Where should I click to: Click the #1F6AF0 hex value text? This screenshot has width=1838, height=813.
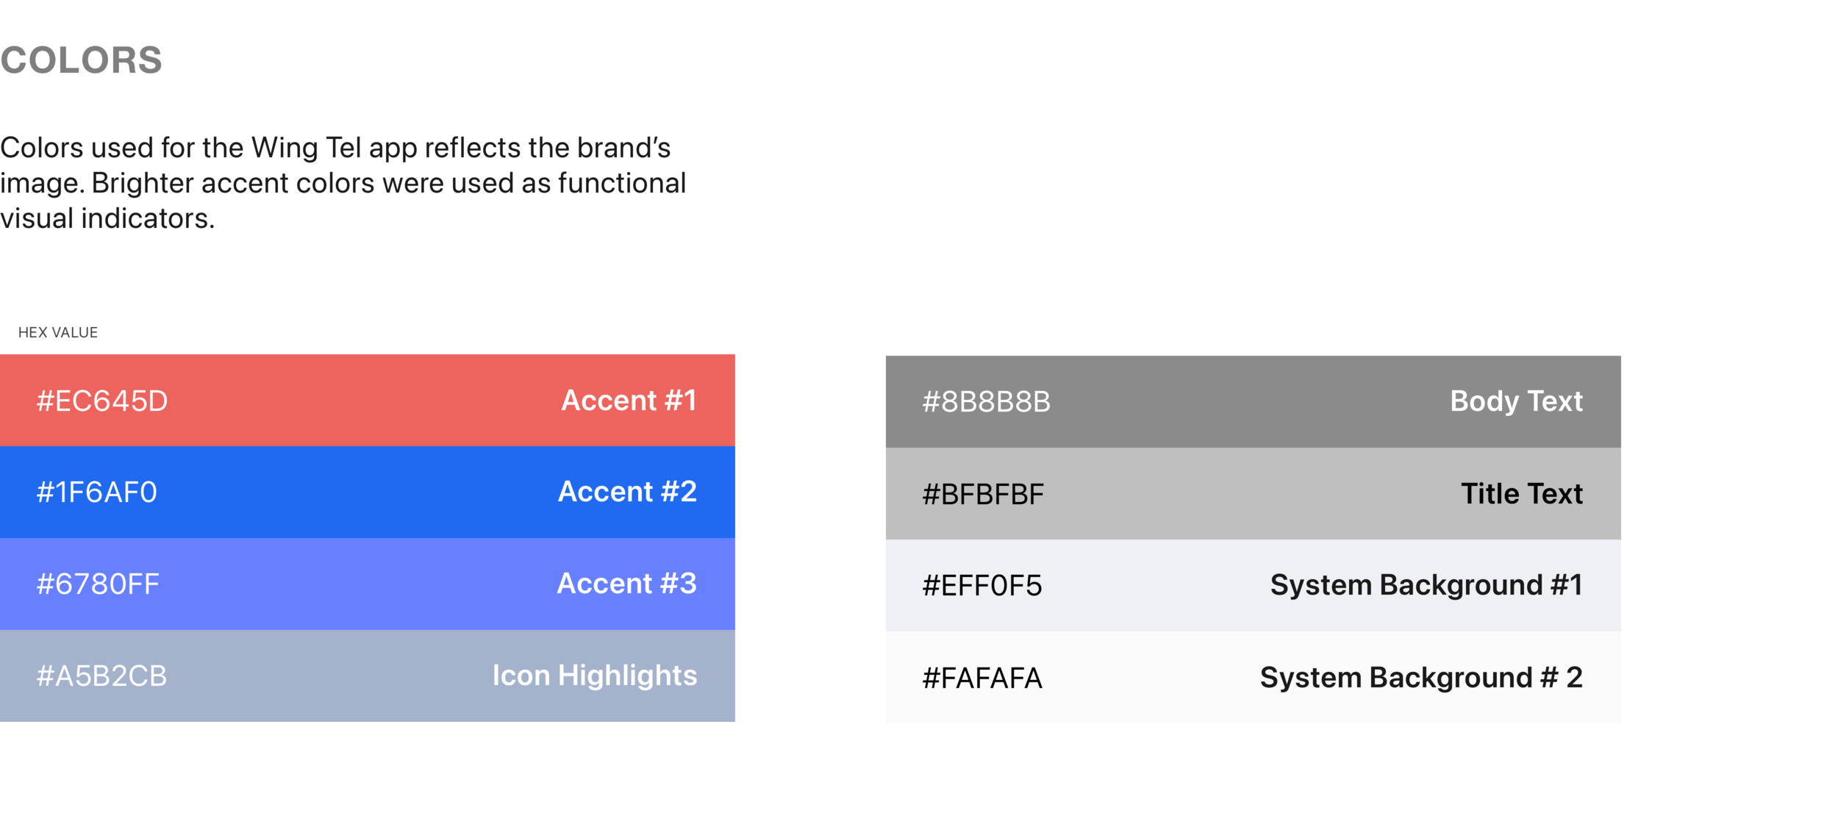pyautogui.click(x=97, y=493)
